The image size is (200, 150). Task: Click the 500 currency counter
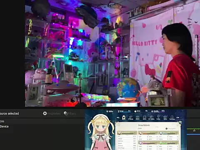coord(110,111)
